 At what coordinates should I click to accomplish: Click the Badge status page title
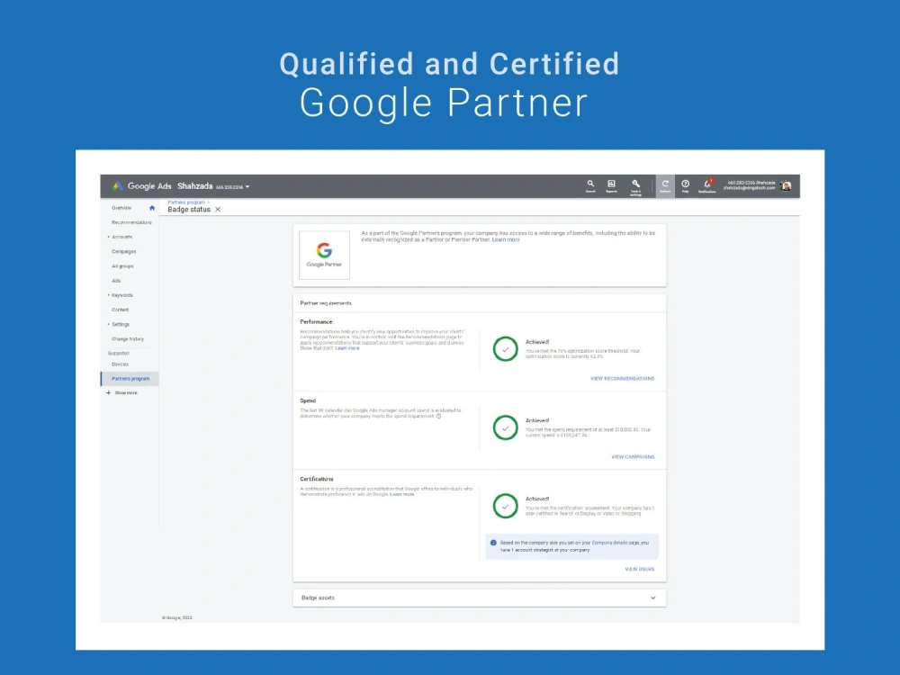189,210
